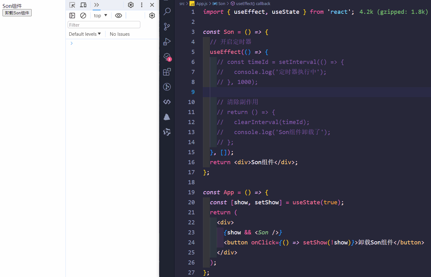431x277 pixels.
Task: Click the useEffect call on line 5
Action: click(225, 52)
